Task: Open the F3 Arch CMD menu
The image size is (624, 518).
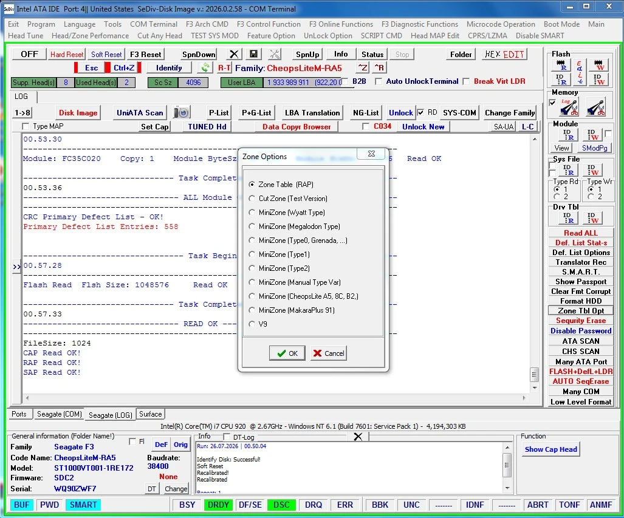Action: tap(207, 24)
